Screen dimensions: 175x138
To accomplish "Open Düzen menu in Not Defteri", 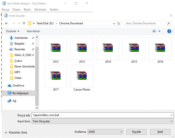I will (16, 9).
